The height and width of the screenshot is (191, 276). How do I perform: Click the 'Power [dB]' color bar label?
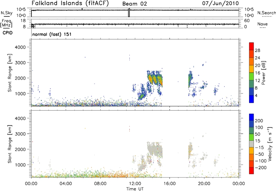[263, 73]
